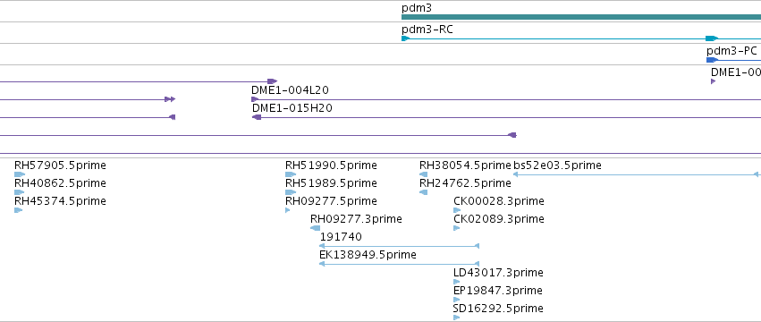761x322 pixels.
Task: Select the RH51990.5prime feature arrow
Action: (291, 174)
